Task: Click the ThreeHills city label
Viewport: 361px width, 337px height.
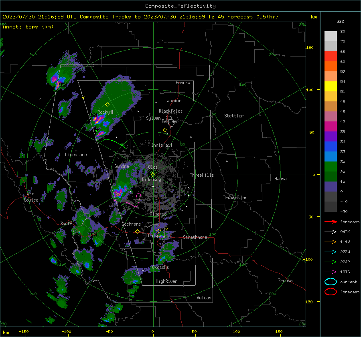Action: coord(202,175)
